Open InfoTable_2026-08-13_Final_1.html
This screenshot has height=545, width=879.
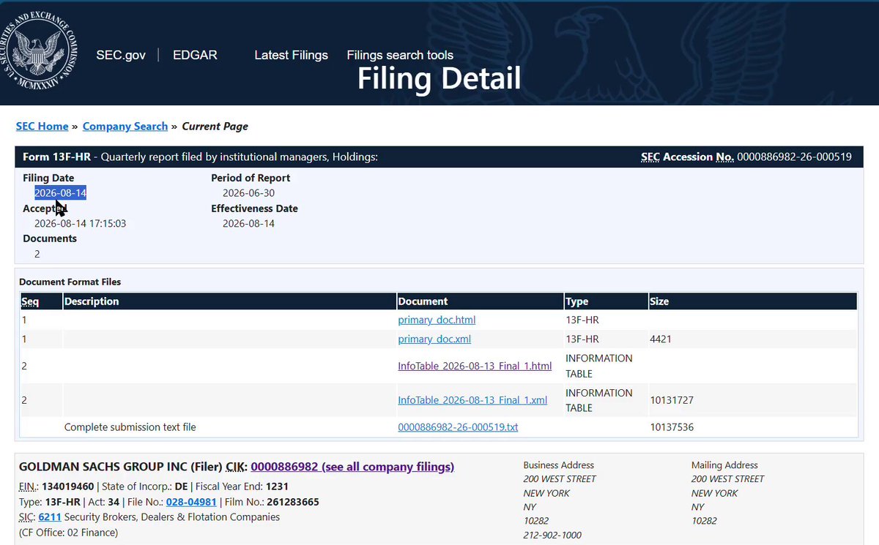[475, 366]
